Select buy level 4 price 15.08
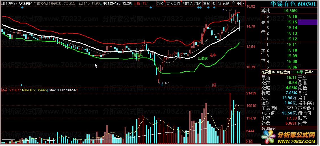Screen dimensions: 320x146 tap(292, 62)
